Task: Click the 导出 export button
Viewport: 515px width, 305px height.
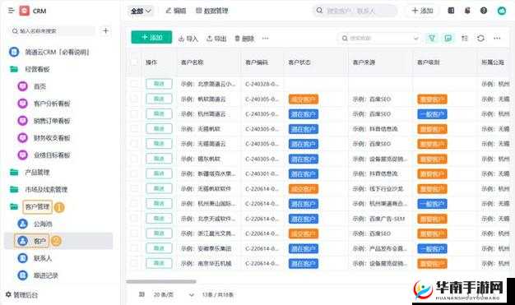Action: point(216,39)
